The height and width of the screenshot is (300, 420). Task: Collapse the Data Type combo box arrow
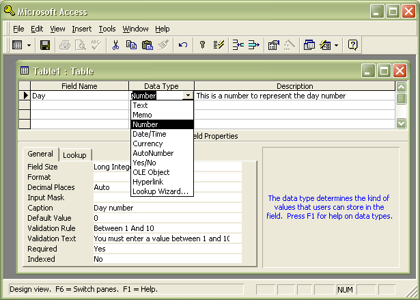point(188,96)
